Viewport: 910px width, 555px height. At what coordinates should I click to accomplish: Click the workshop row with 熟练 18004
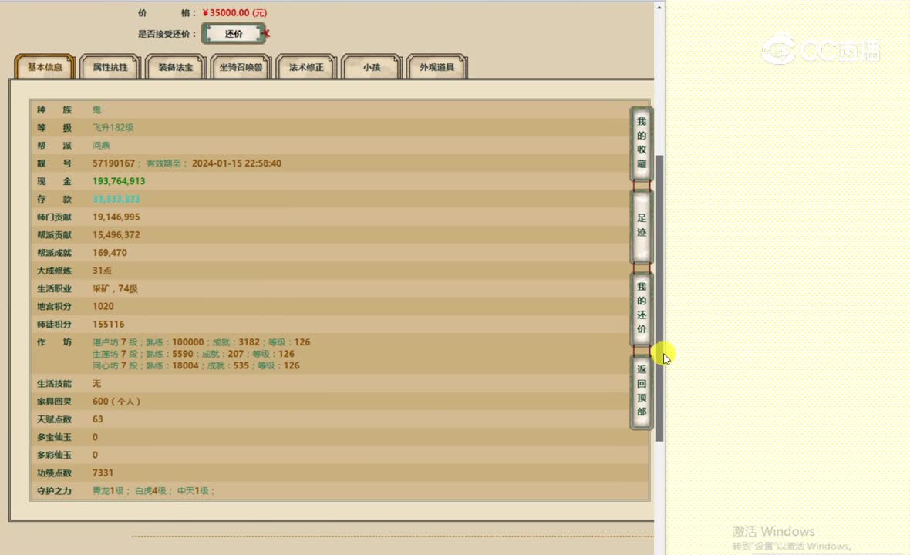196,366
